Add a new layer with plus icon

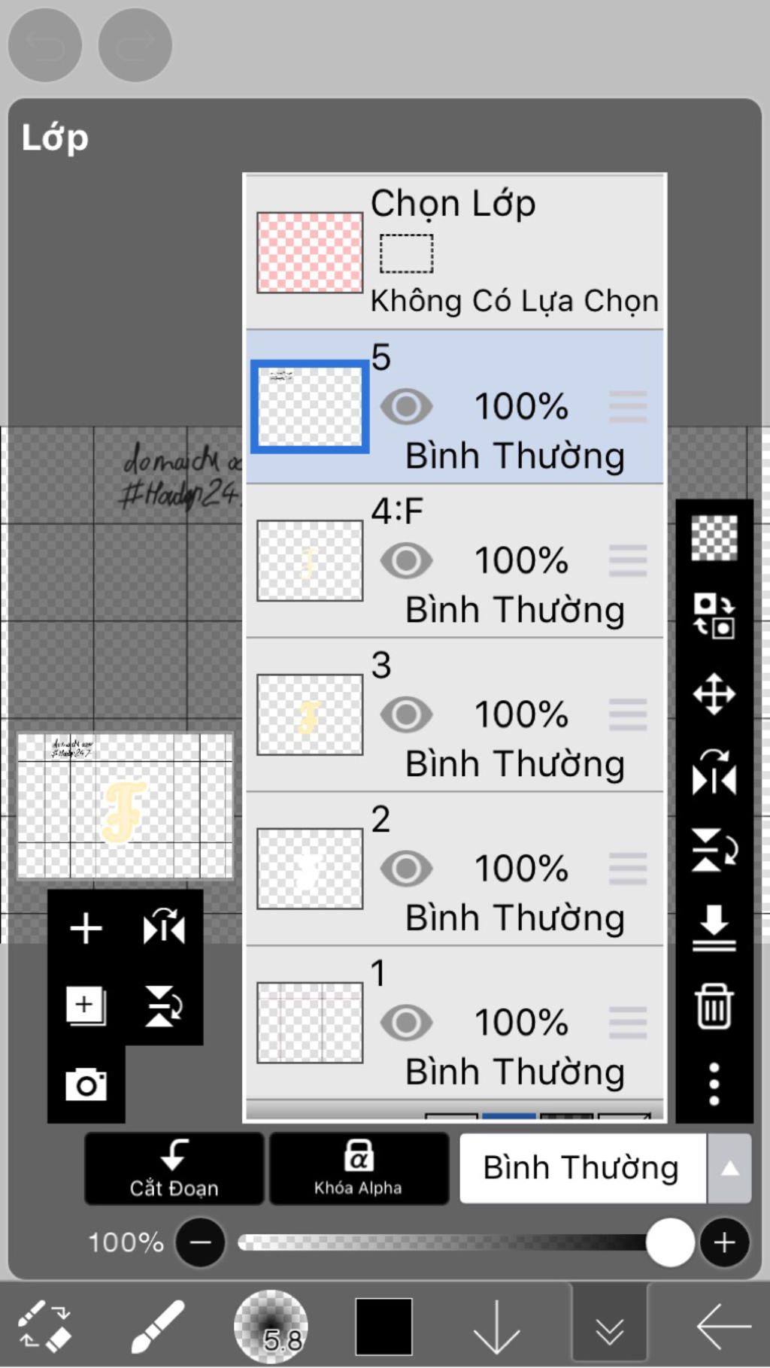(x=86, y=928)
